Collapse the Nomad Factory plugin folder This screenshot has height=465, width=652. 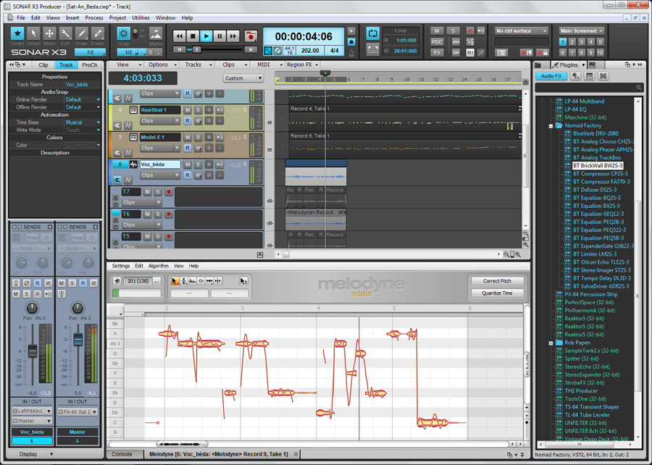click(x=551, y=125)
